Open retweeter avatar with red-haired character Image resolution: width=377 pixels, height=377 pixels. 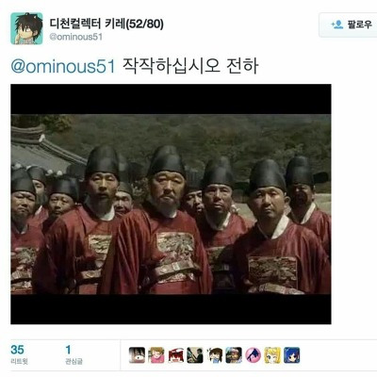tap(176, 355)
